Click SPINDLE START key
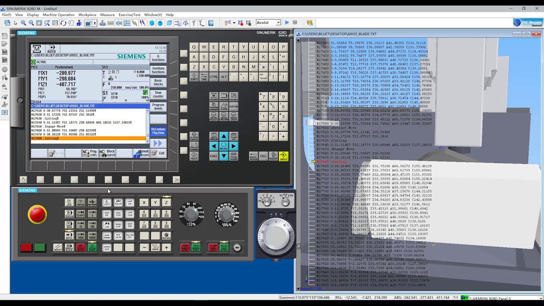This screenshot has width=544, height=306. coord(196,247)
